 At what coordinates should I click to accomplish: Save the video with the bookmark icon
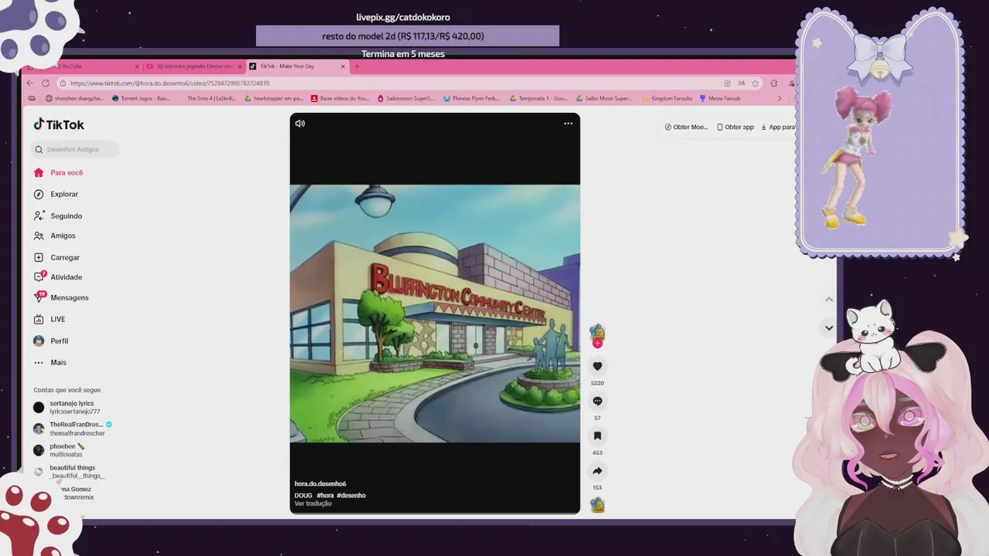tap(597, 436)
